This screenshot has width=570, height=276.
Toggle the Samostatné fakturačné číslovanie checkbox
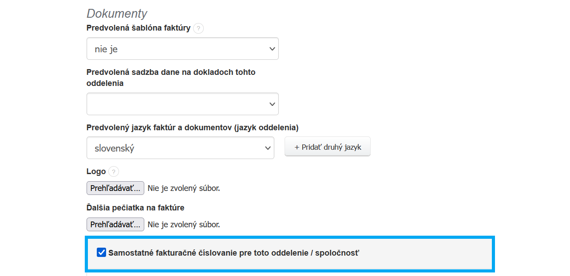point(102,253)
